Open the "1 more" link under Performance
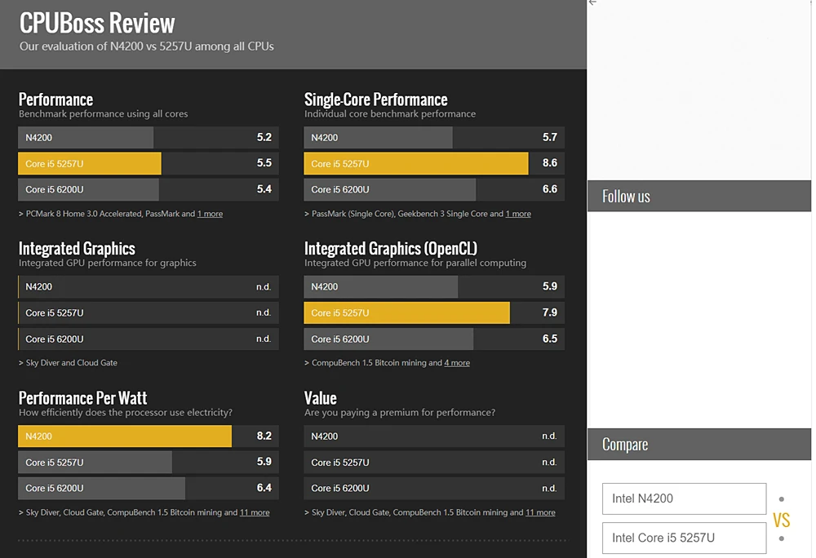The width and height of the screenshot is (816, 558). click(x=210, y=214)
